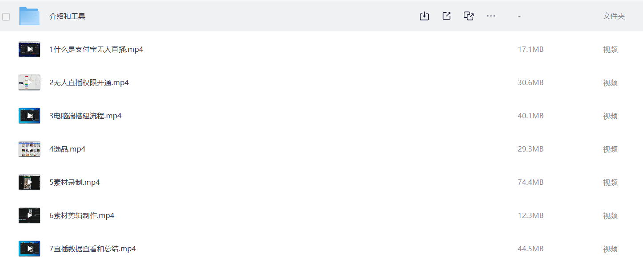Select the 4选品.mp4 file name
The height and width of the screenshot is (257, 643).
[x=67, y=149]
